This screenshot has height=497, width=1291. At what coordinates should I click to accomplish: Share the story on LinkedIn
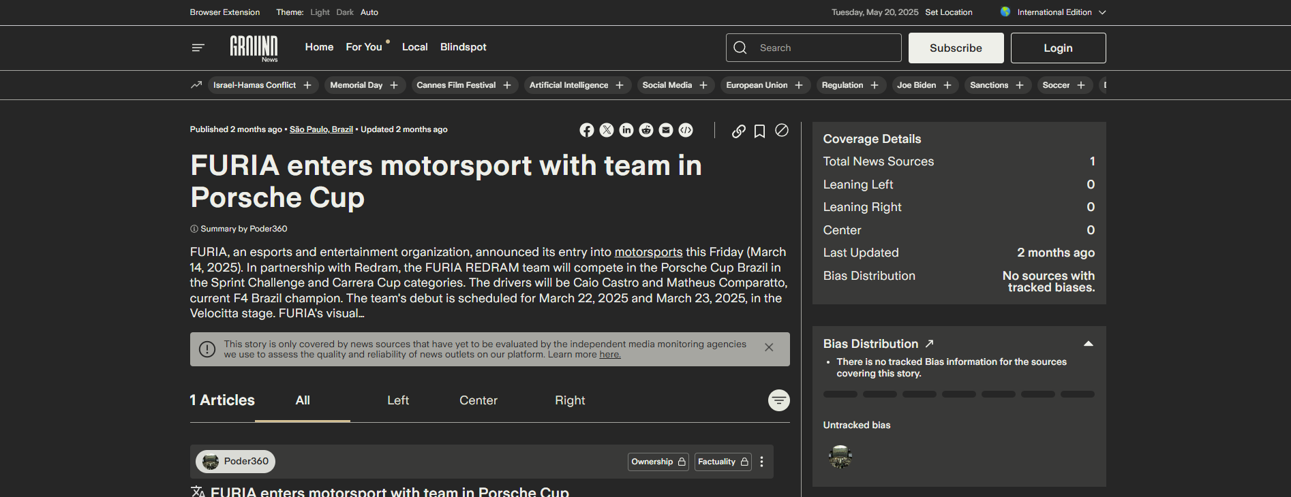(626, 130)
